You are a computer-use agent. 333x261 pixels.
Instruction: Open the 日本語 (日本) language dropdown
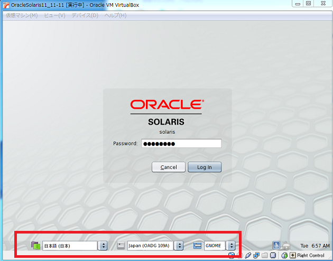tap(75, 246)
